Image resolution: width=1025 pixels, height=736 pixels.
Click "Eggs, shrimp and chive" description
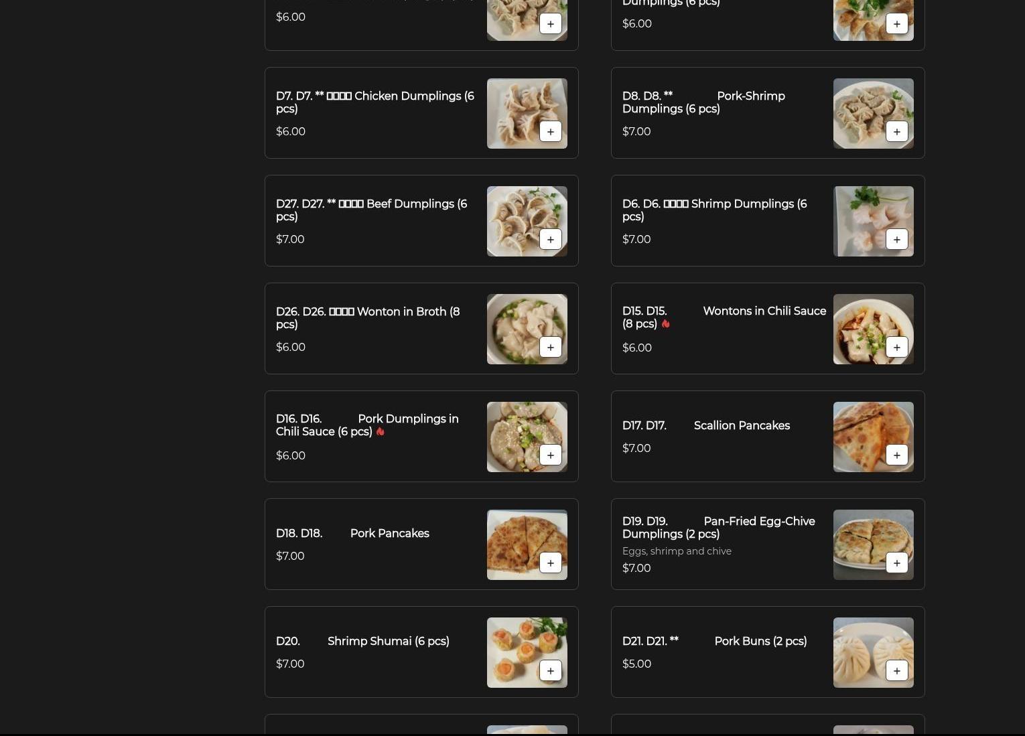tap(677, 551)
